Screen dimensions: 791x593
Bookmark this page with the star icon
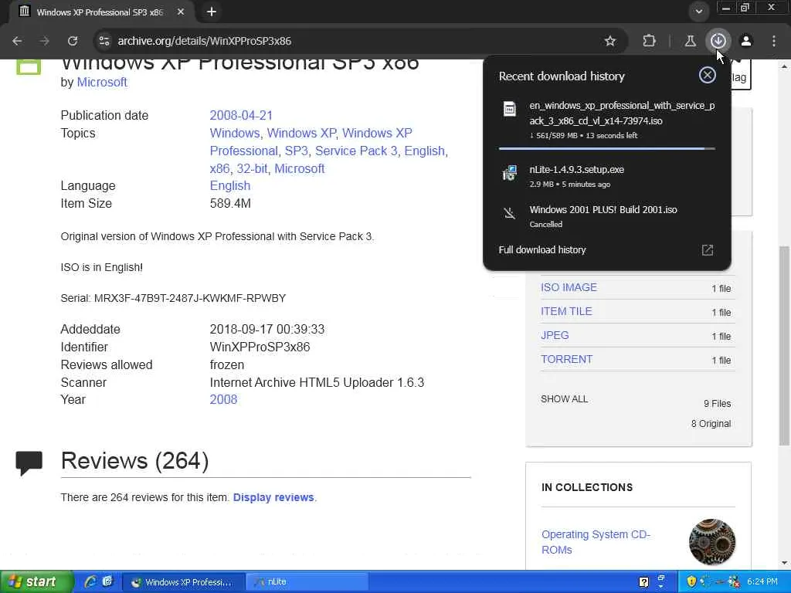(x=610, y=41)
